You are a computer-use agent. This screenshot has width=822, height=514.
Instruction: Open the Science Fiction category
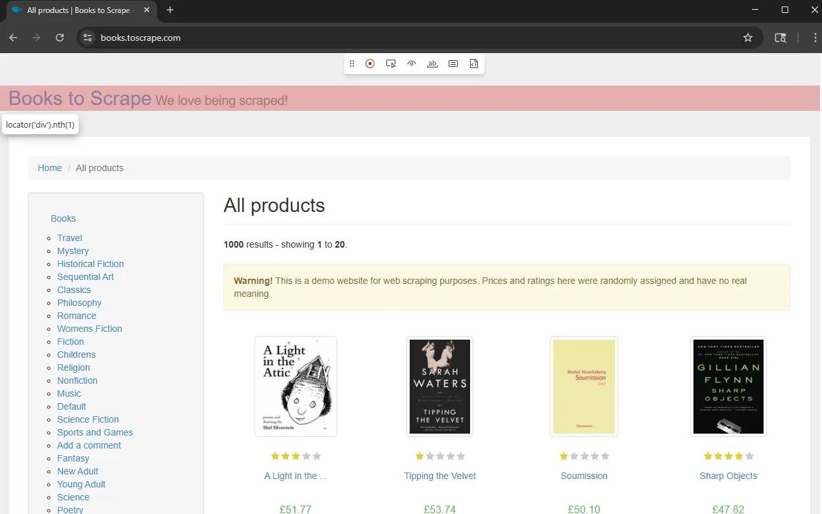[88, 419]
